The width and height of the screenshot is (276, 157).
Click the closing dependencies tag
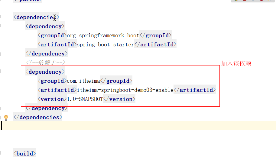(x=38, y=117)
